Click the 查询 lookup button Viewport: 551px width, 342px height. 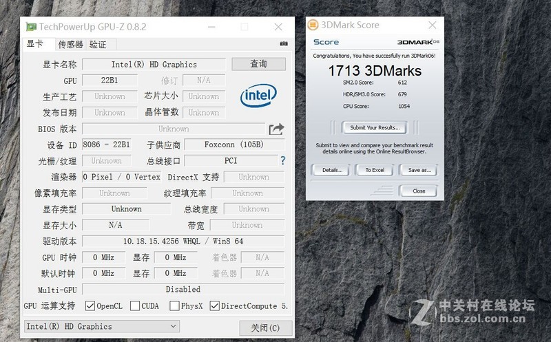pyautogui.click(x=258, y=64)
